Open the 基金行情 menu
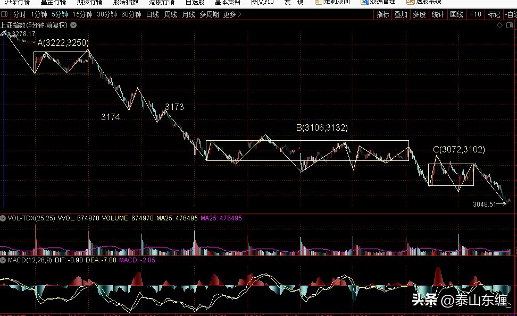Viewport: 517px width, 316px height. pyautogui.click(x=53, y=2)
